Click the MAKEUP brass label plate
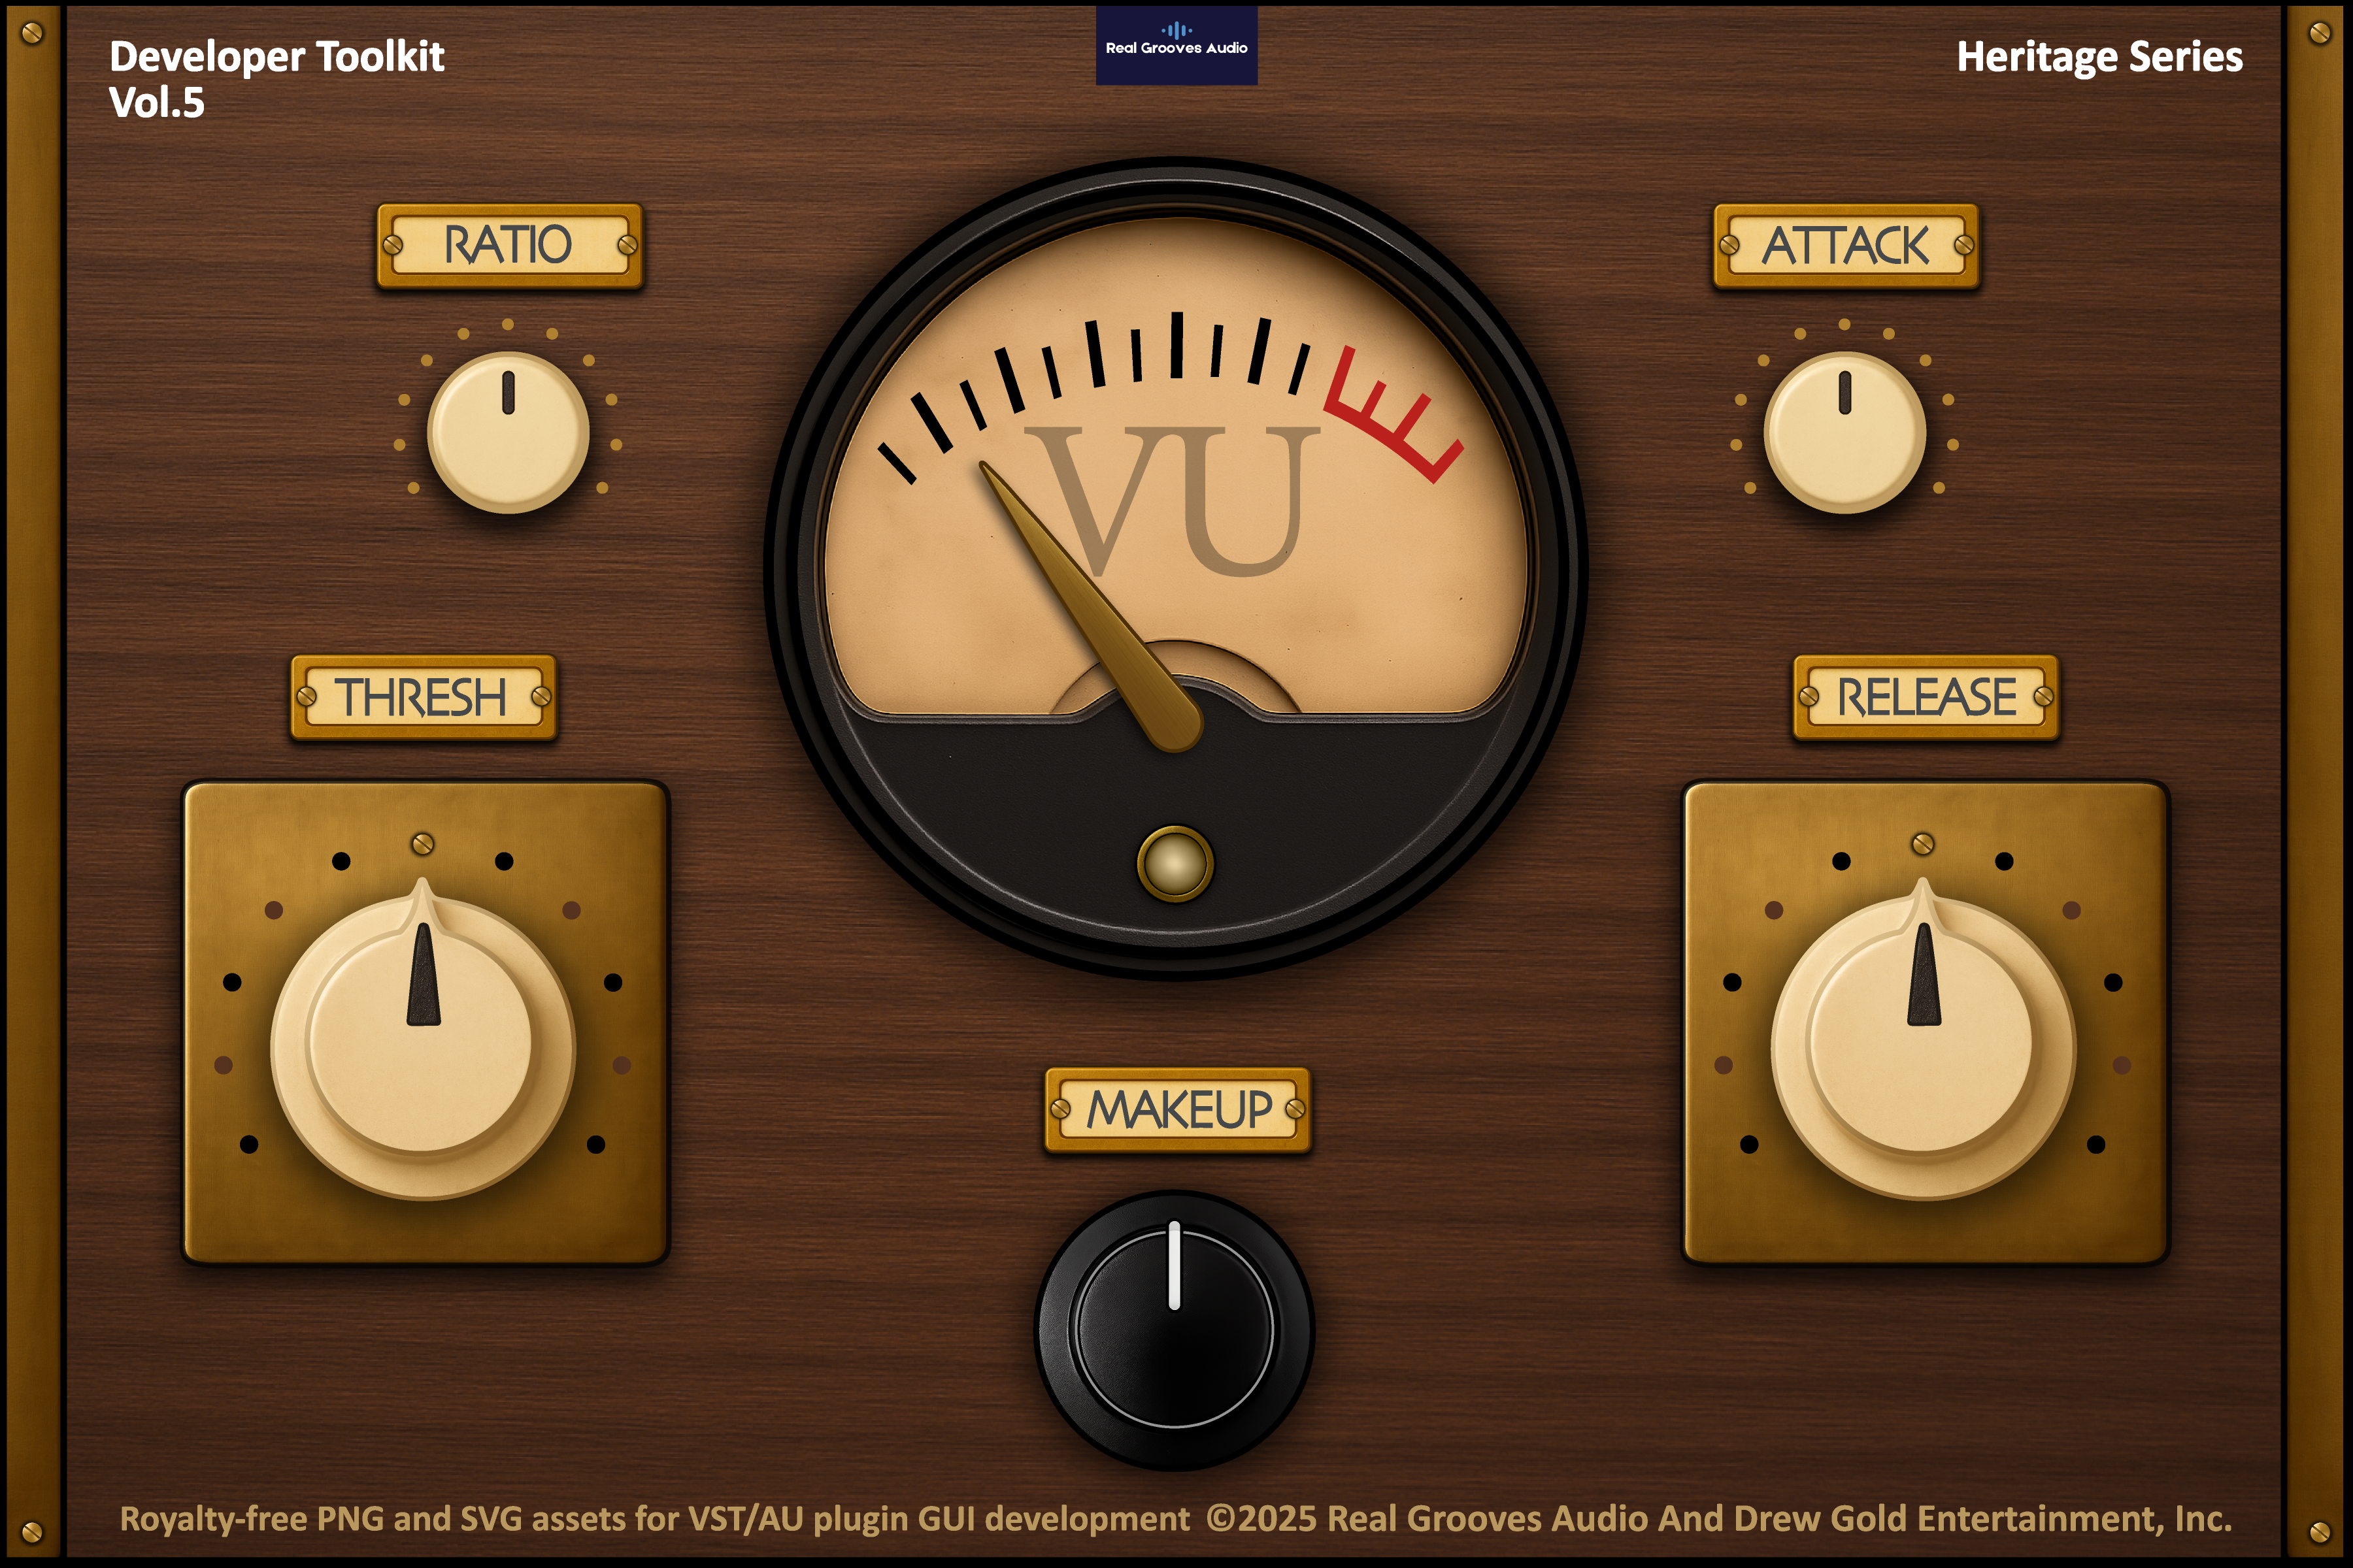 coord(1178,1110)
